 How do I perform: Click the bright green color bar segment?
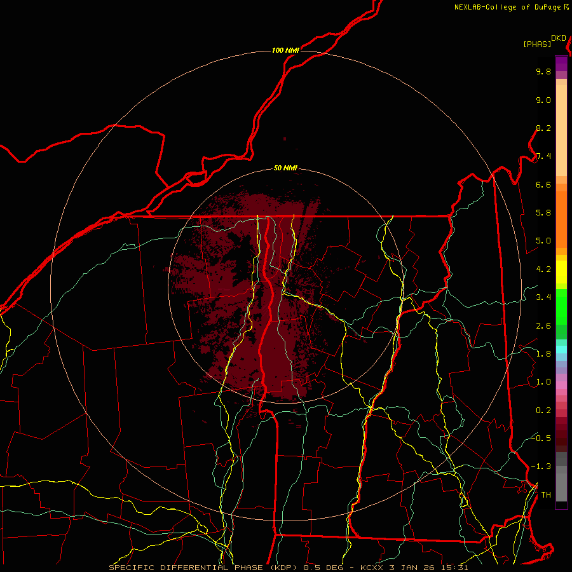coord(561,307)
